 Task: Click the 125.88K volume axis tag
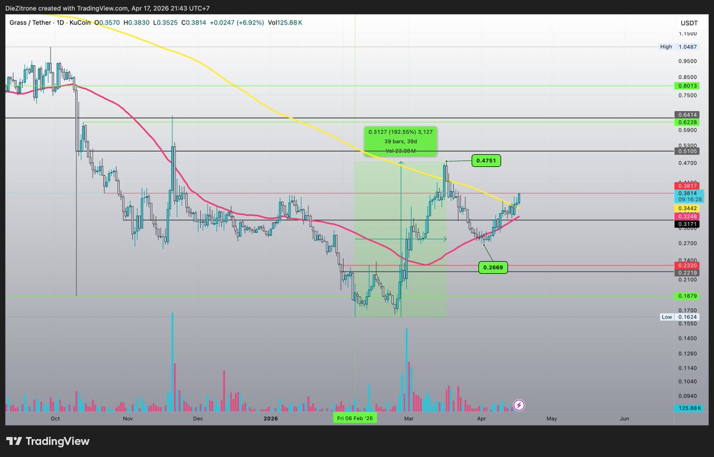tap(689, 408)
